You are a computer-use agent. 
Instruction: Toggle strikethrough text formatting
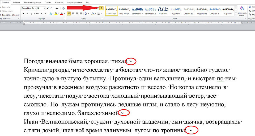(x=37, y=14)
